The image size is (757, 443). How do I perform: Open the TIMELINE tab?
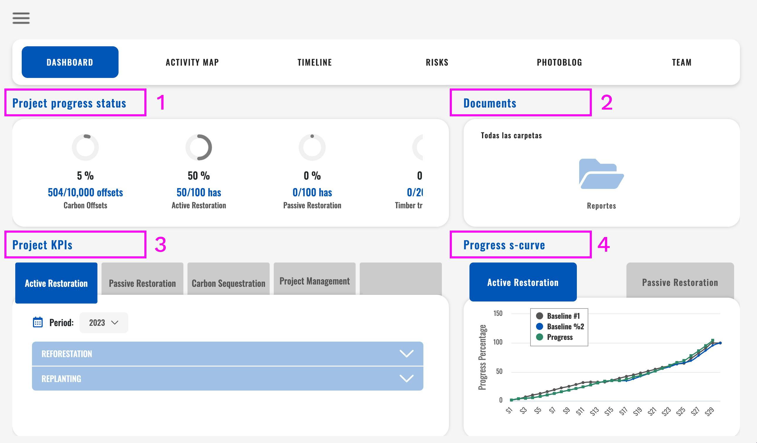click(315, 62)
